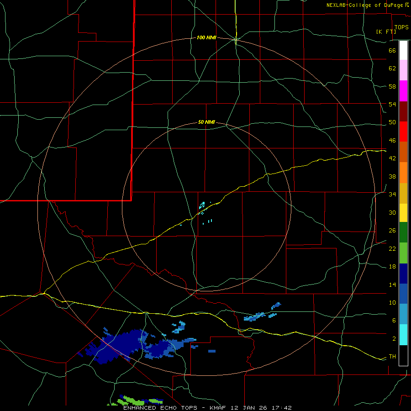Click the [K FT] units label

[x=386, y=32]
